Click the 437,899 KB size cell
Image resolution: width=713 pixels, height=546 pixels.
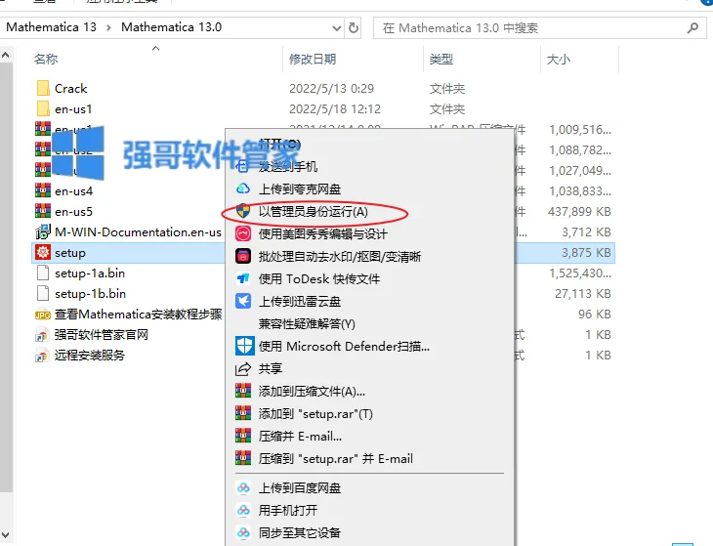pos(580,211)
